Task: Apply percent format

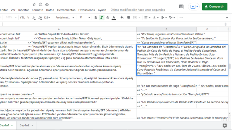Action: point(28,17)
